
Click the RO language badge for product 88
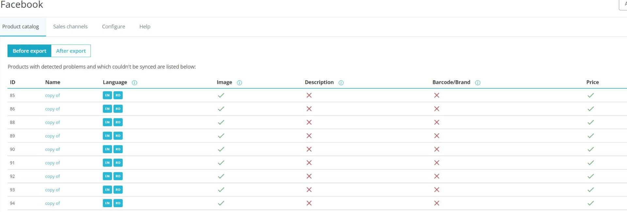tap(118, 122)
